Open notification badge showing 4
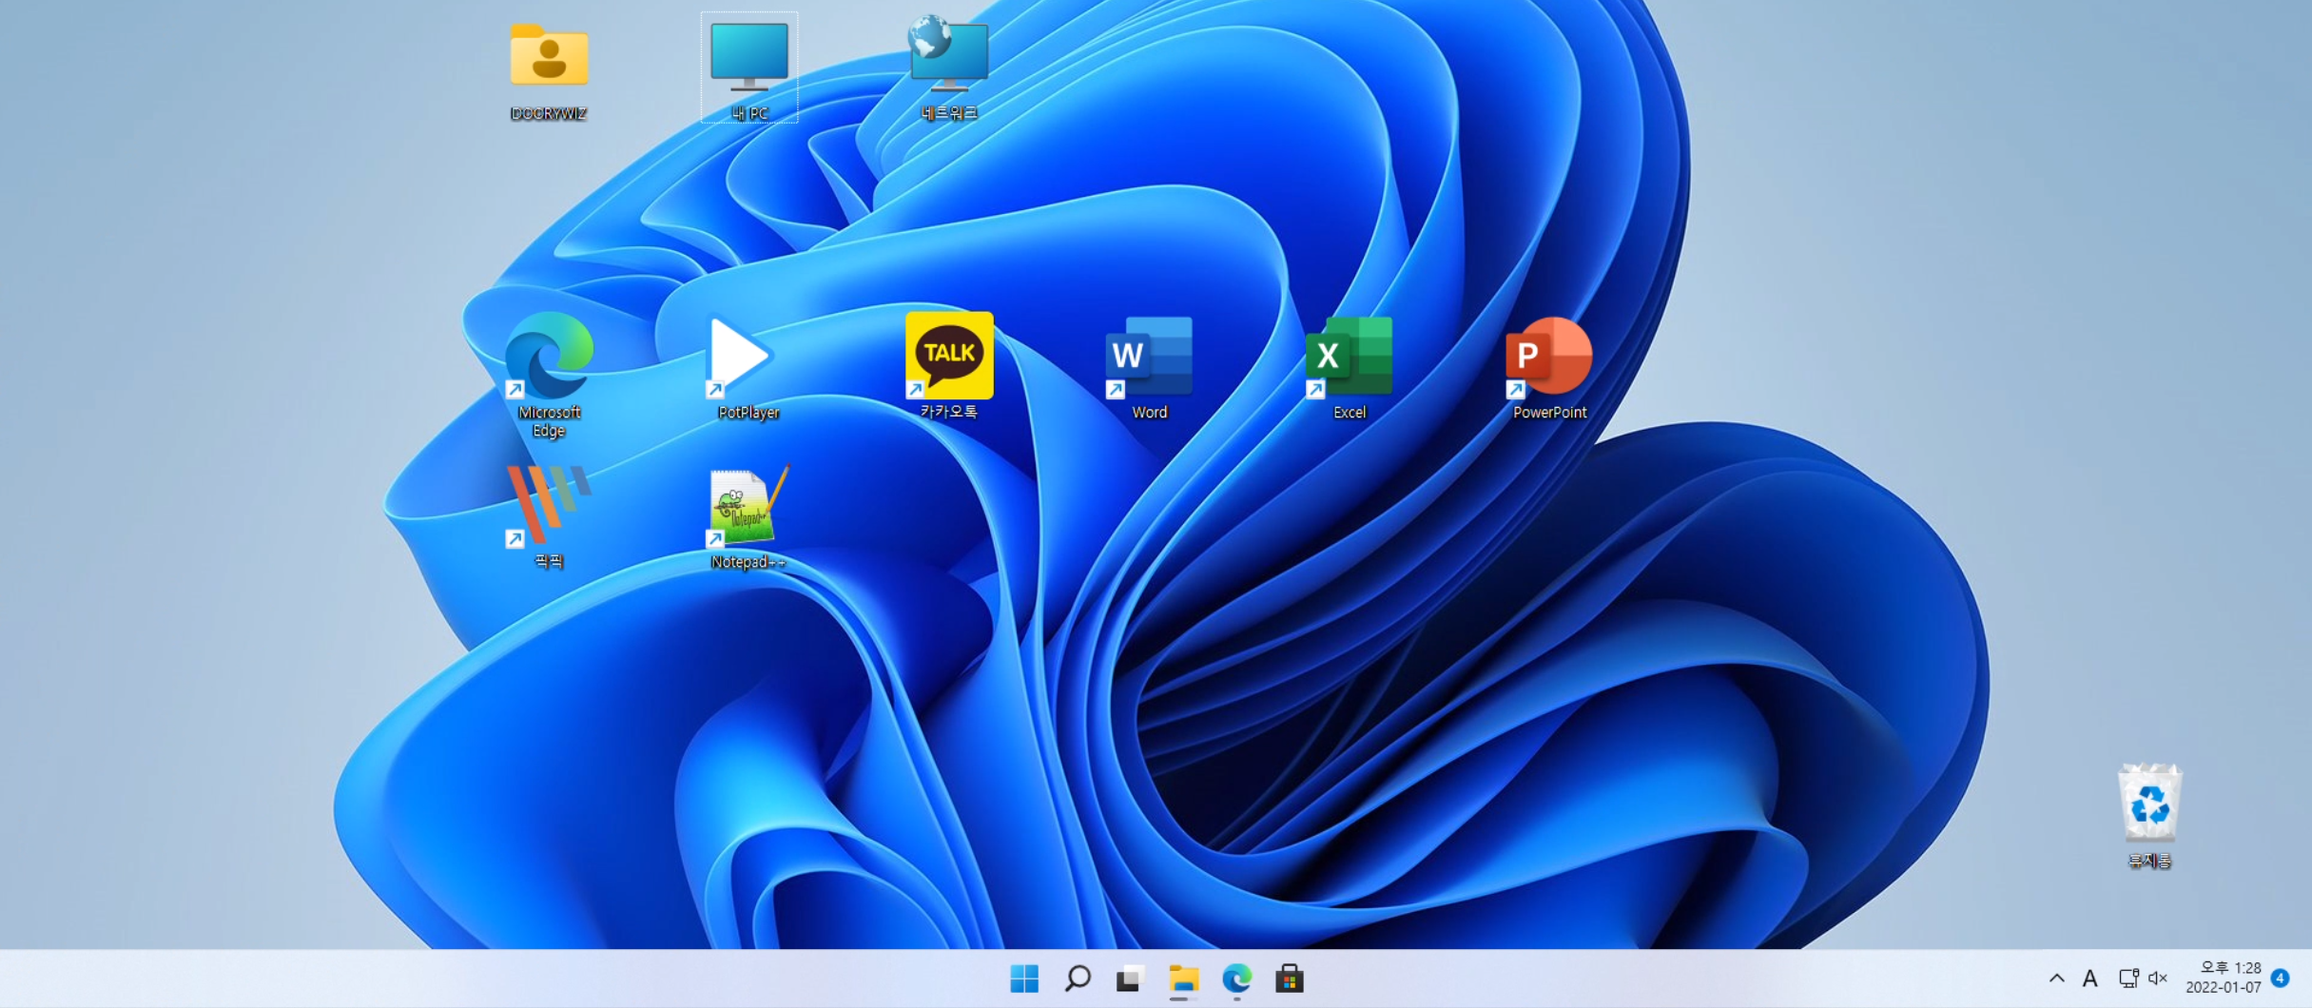Viewport: 2312px width, 1008px height. [2281, 978]
